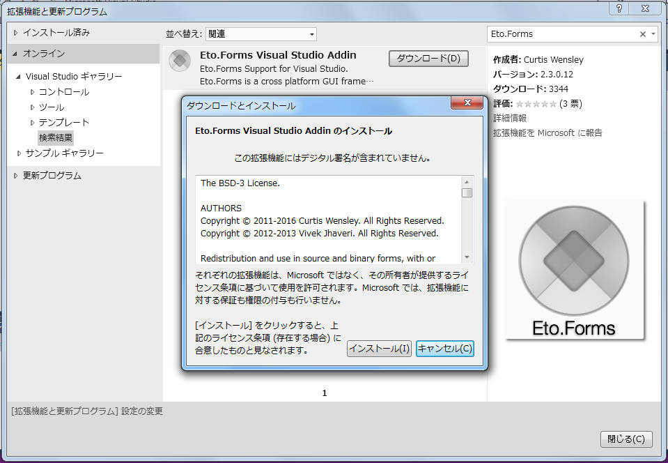Clear the search using the X icon
The height and width of the screenshot is (463, 668).
pyautogui.click(x=644, y=33)
